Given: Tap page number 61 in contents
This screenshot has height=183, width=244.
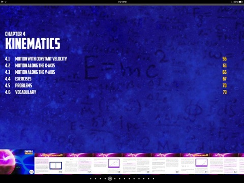Looking at the screenshot, I should click(x=225, y=66).
